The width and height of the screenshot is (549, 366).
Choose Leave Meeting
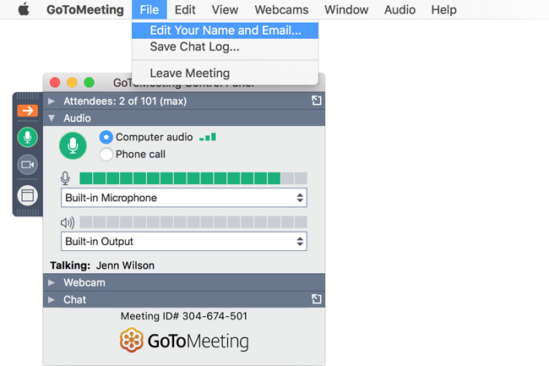[x=226, y=74]
